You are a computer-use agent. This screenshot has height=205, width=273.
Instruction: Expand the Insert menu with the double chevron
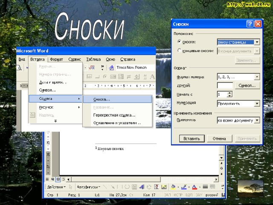point(55,120)
